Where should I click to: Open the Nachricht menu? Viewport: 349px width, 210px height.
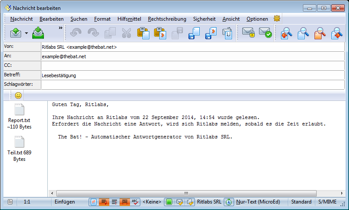pos(22,19)
